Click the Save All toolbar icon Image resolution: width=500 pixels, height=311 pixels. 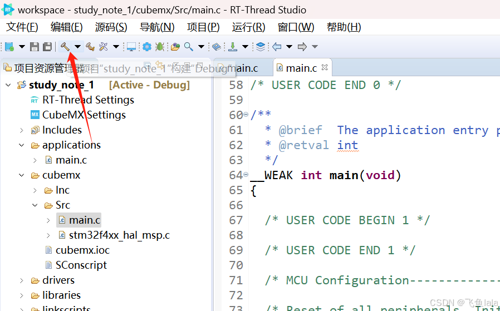click(x=47, y=47)
